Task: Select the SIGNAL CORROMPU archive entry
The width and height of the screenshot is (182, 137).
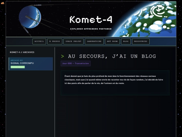Action: coord(31,64)
